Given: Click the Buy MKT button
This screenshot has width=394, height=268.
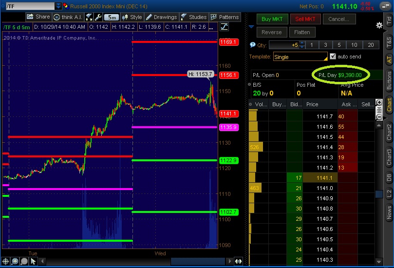Looking at the screenshot, I should (272, 19).
